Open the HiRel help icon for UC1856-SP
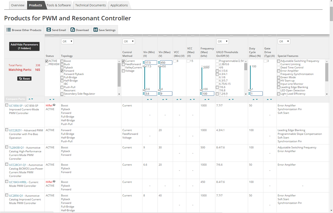333x213 pixels. tap(54, 105)
